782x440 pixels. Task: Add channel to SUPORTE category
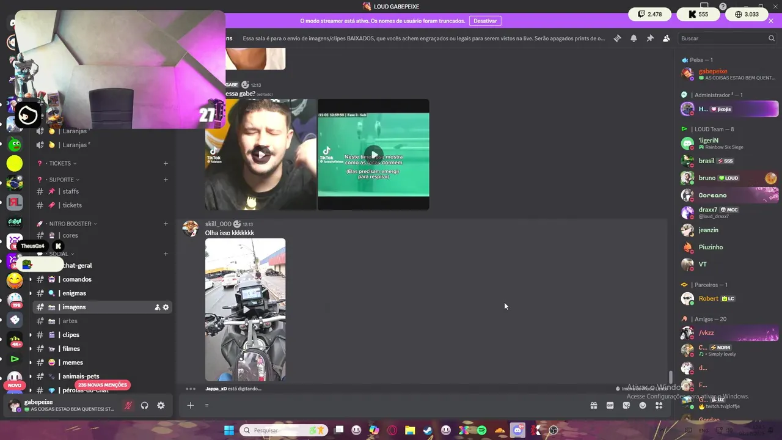pyautogui.click(x=166, y=180)
